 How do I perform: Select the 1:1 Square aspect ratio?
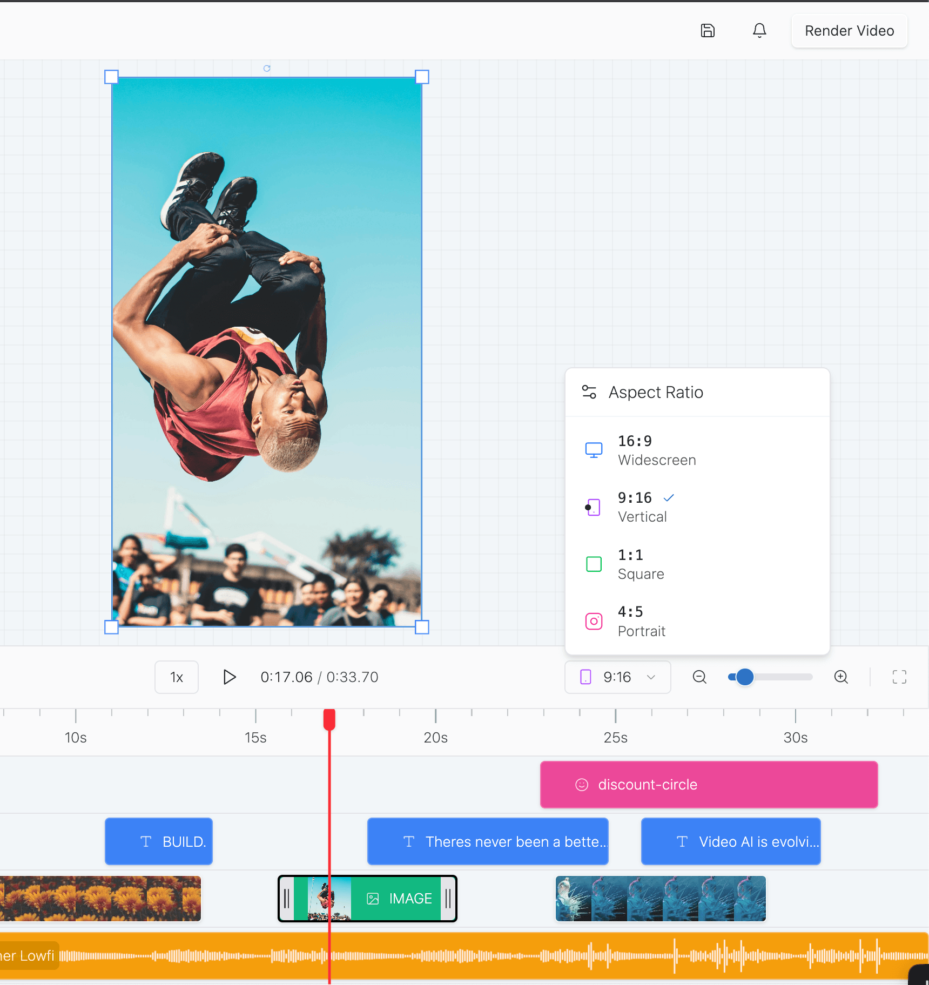pyautogui.click(x=641, y=564)
